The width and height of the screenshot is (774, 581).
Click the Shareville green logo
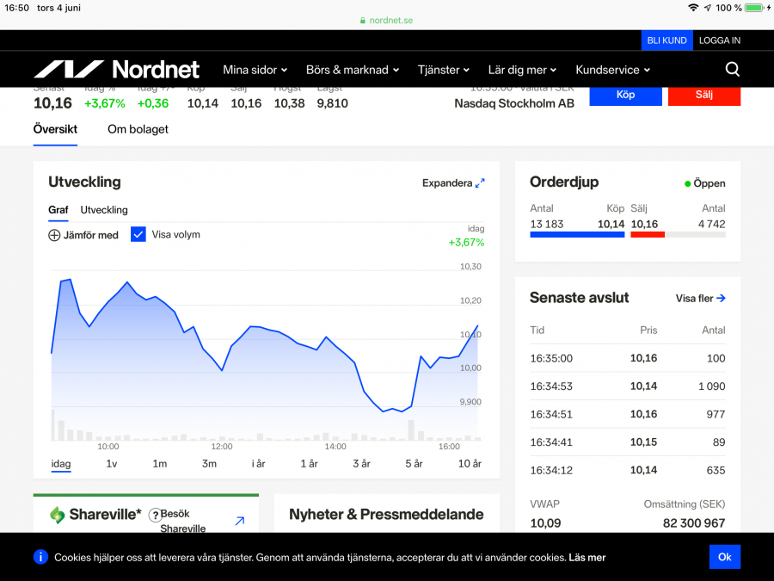(x=58, y=515)
